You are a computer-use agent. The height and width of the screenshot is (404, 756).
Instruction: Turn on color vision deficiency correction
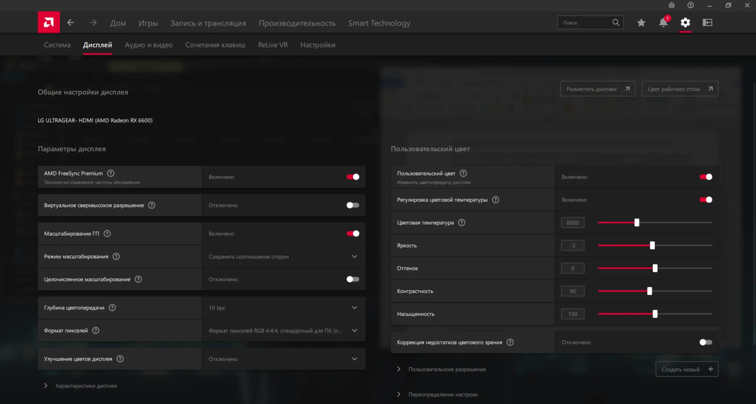706,342
